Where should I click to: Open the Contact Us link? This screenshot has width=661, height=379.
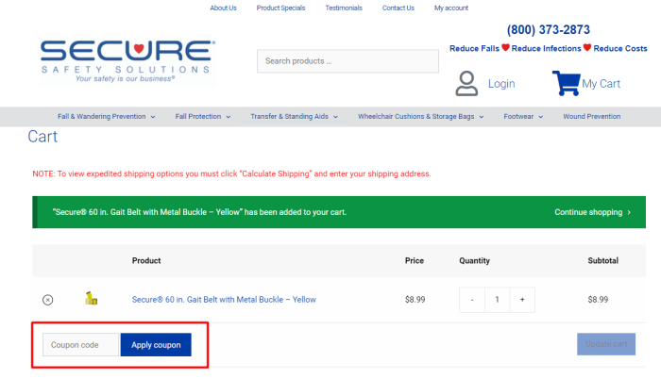point(398,8)
